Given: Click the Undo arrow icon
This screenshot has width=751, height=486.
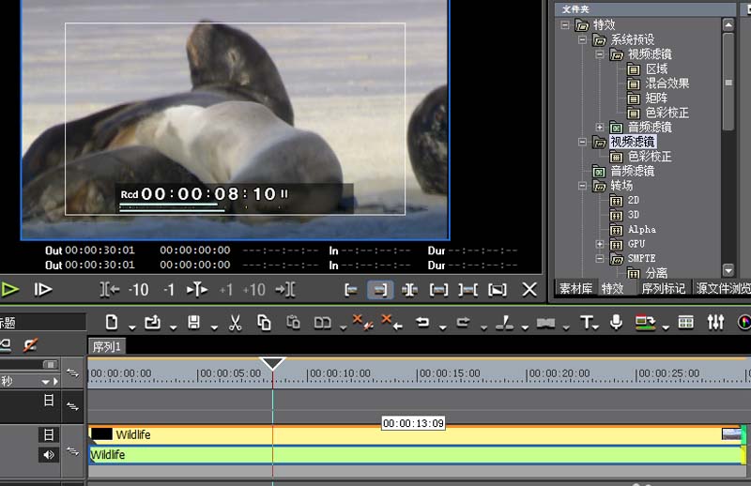Looking at the screenshot, I should pos(422,323).
